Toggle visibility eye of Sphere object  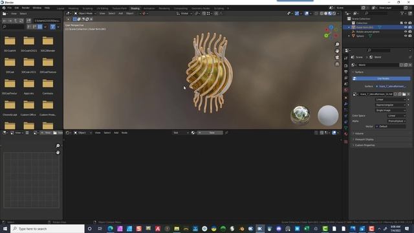(x=406, y=36)
